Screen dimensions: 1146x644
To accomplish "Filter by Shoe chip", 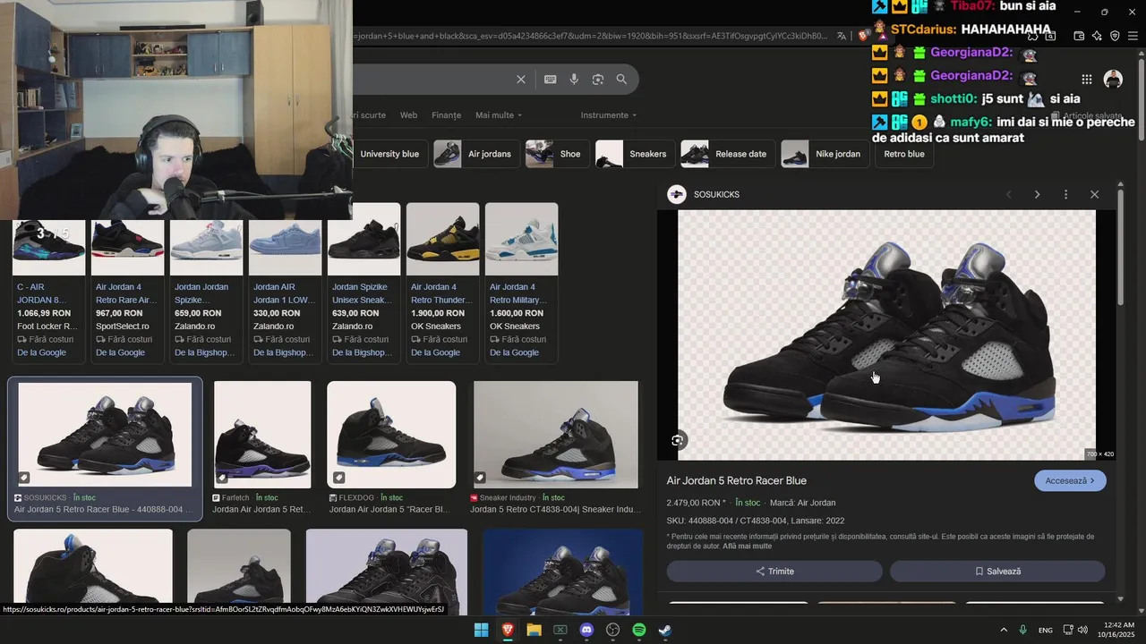I will pyautogui.click(x=557, y=154).
